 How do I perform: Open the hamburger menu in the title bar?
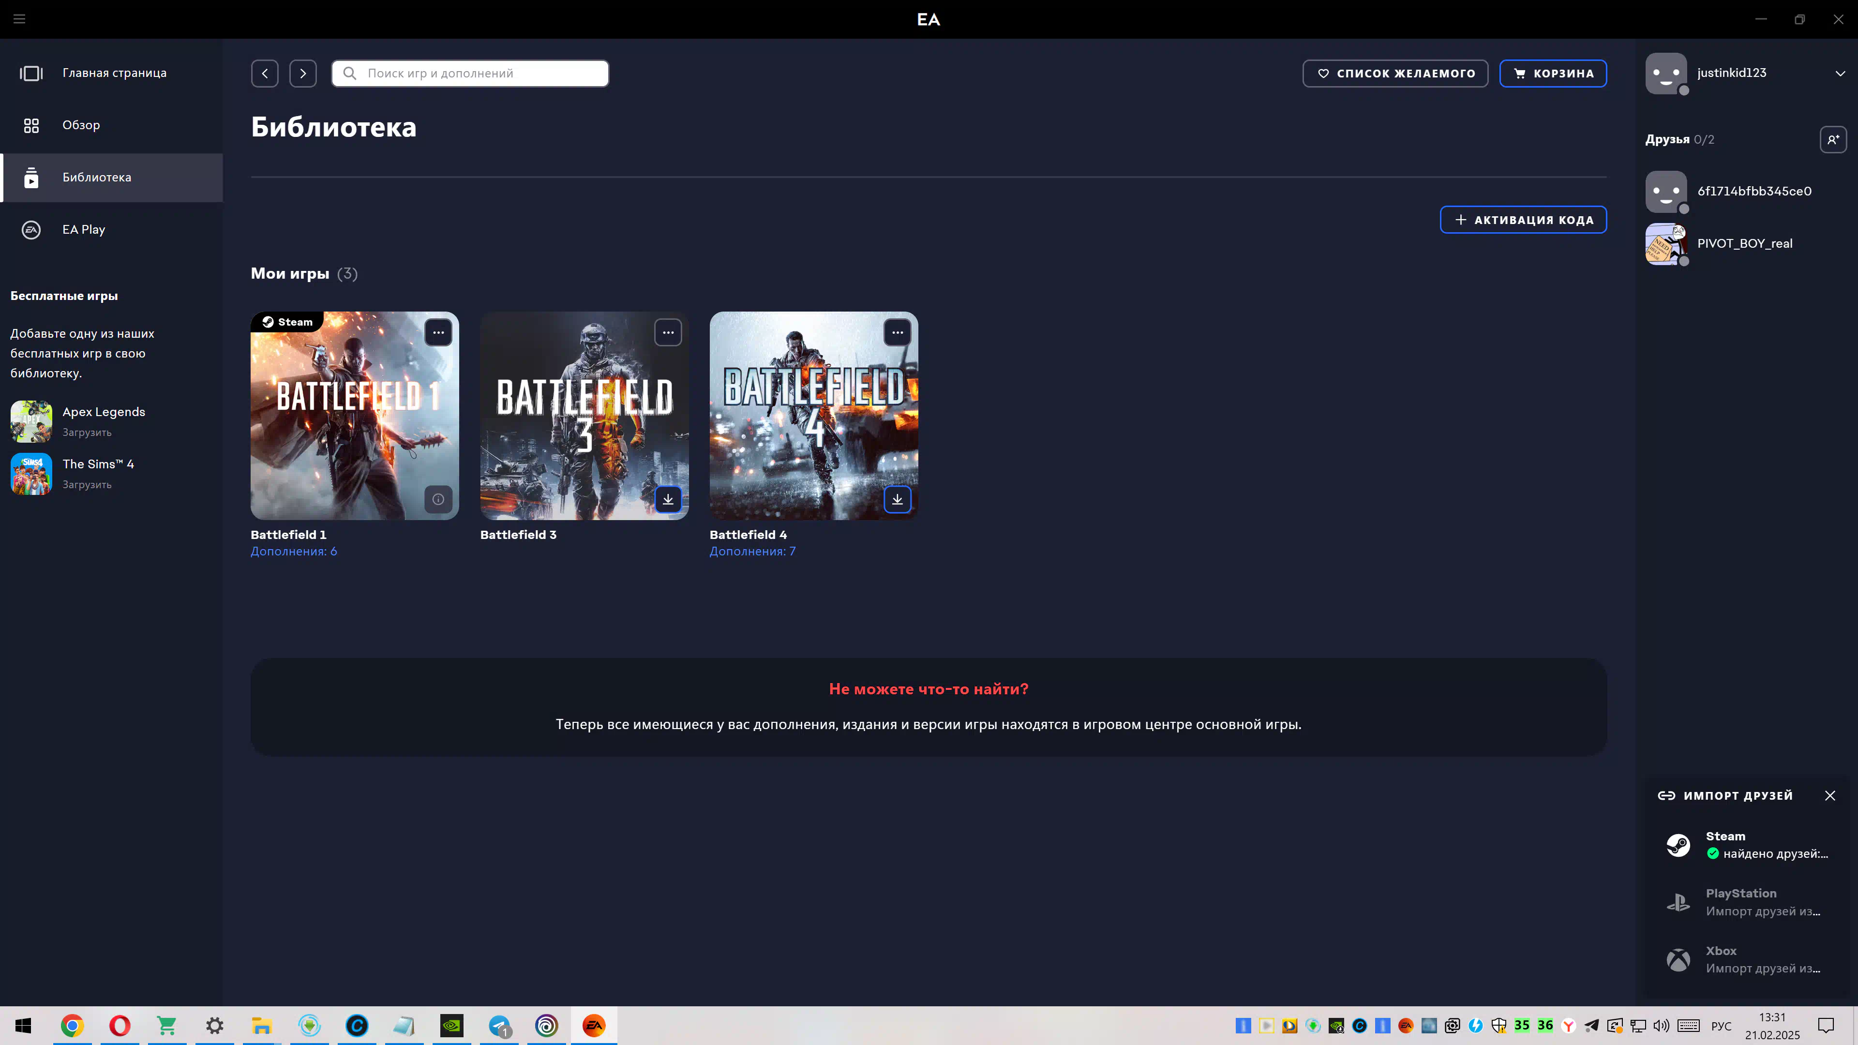(19, 19)
